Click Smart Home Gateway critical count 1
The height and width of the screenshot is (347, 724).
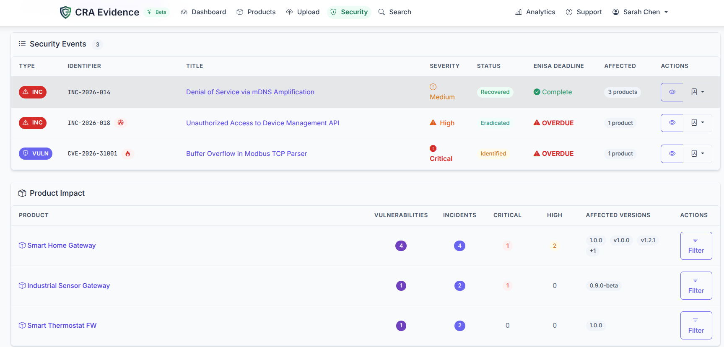[x=508, y=246]
